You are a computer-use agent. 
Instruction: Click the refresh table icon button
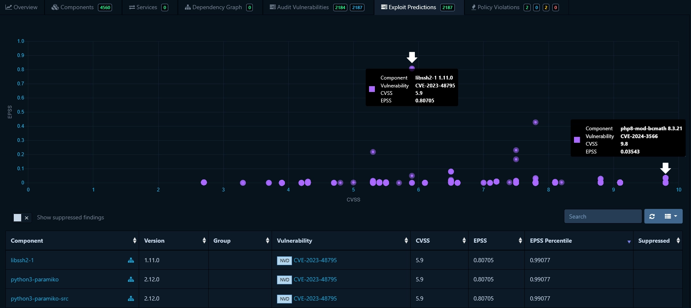652,216
